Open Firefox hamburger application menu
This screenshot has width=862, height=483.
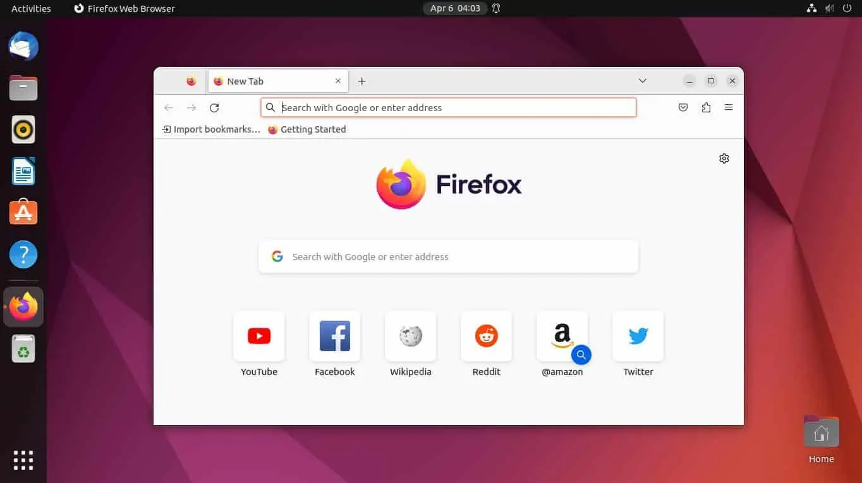click(729, 108)
